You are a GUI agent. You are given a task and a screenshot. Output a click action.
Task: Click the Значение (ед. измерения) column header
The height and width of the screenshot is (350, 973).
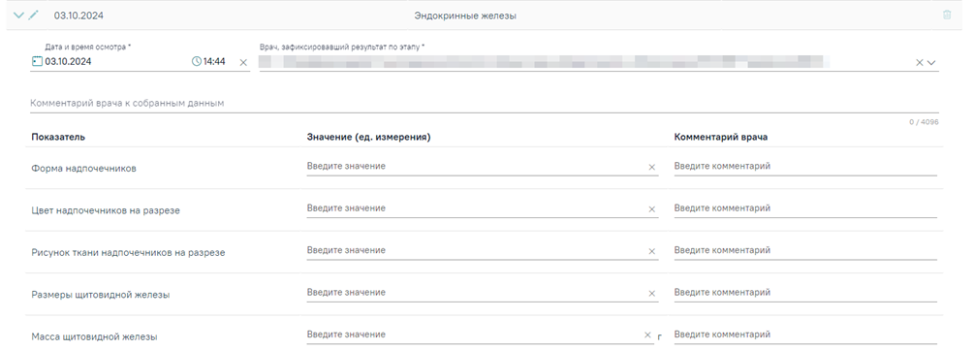(x=368, y=137)
